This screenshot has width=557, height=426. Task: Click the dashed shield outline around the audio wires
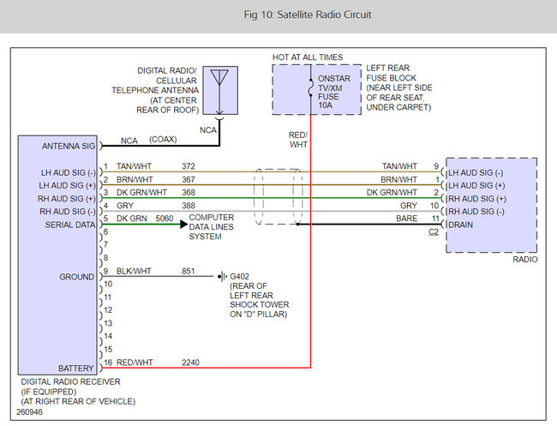[278, 197]
